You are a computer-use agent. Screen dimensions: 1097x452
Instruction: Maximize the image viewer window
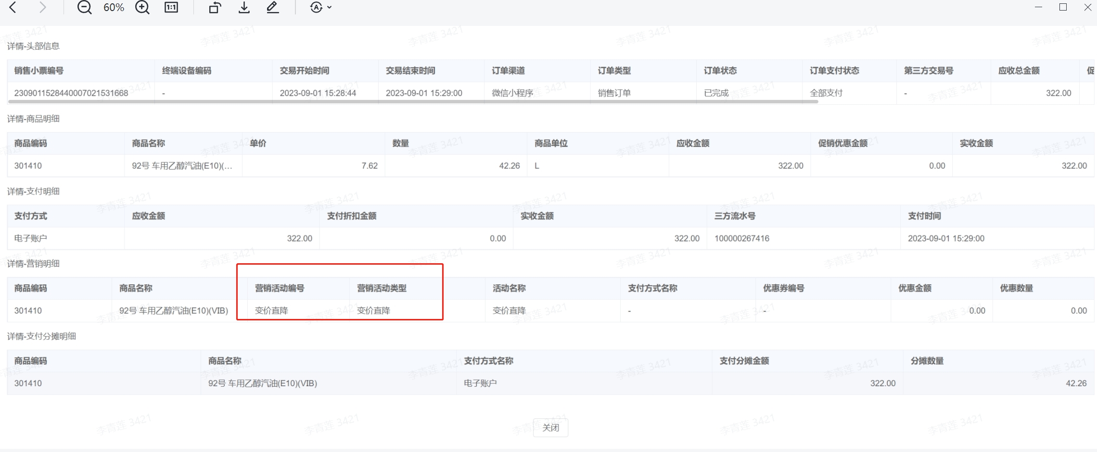[1063, 7]
